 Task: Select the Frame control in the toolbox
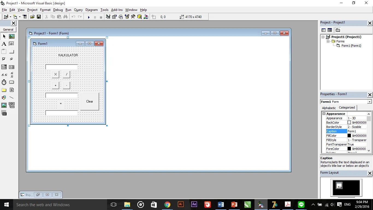pyautogui.click(x=4, y=52)
